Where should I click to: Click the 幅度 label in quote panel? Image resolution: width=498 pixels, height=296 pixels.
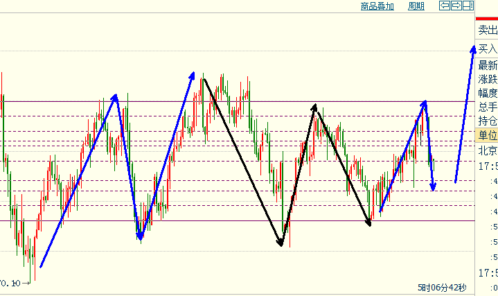488,93
